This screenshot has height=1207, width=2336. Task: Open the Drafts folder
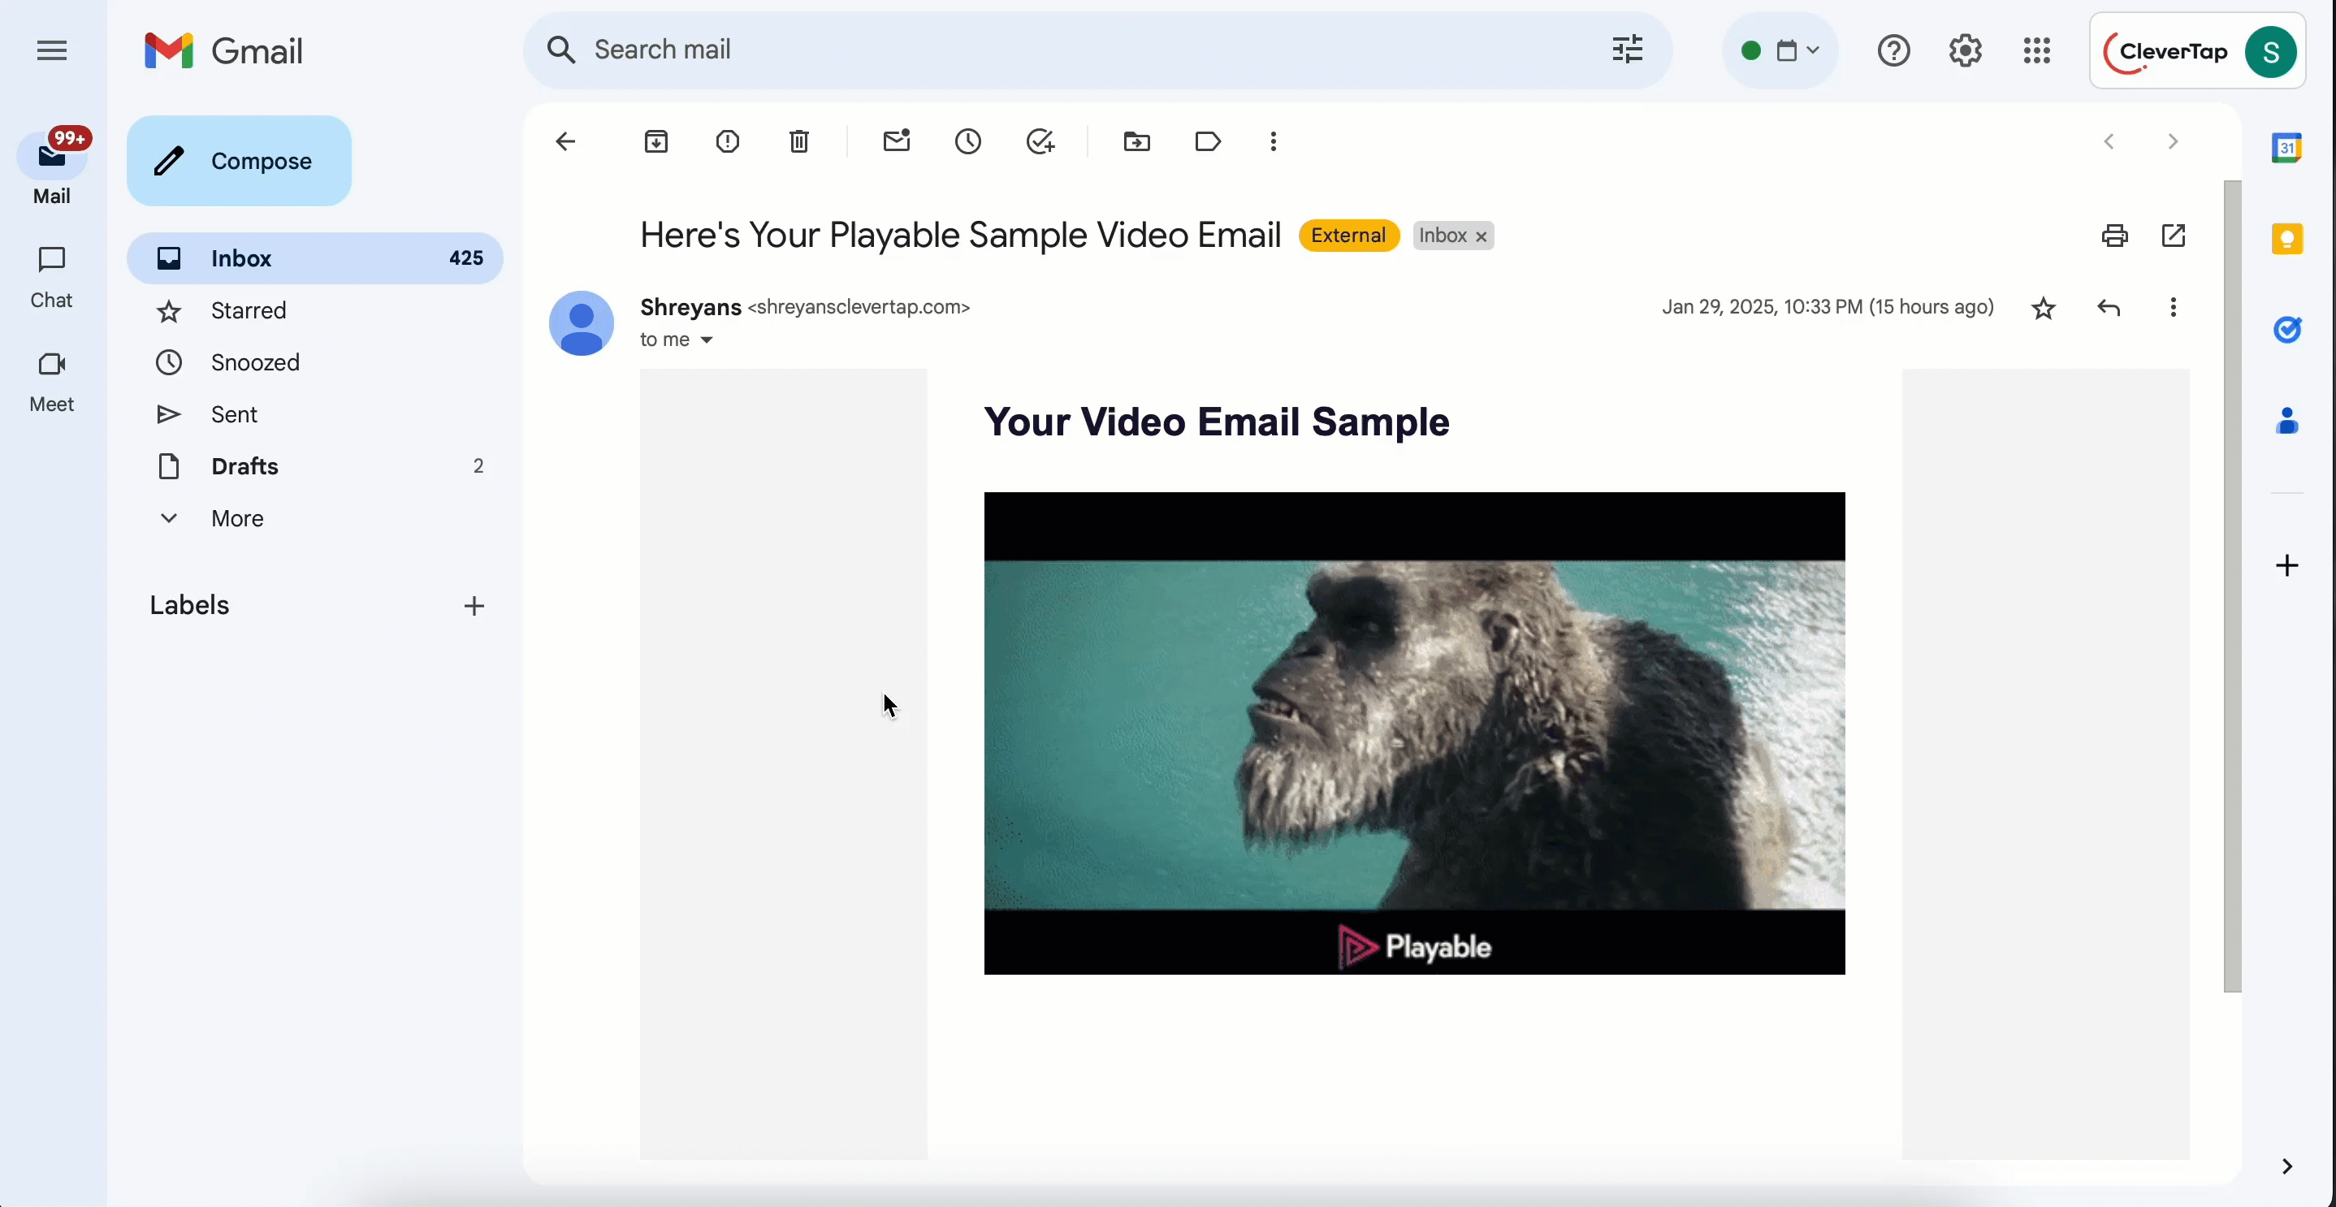(314, 466)
